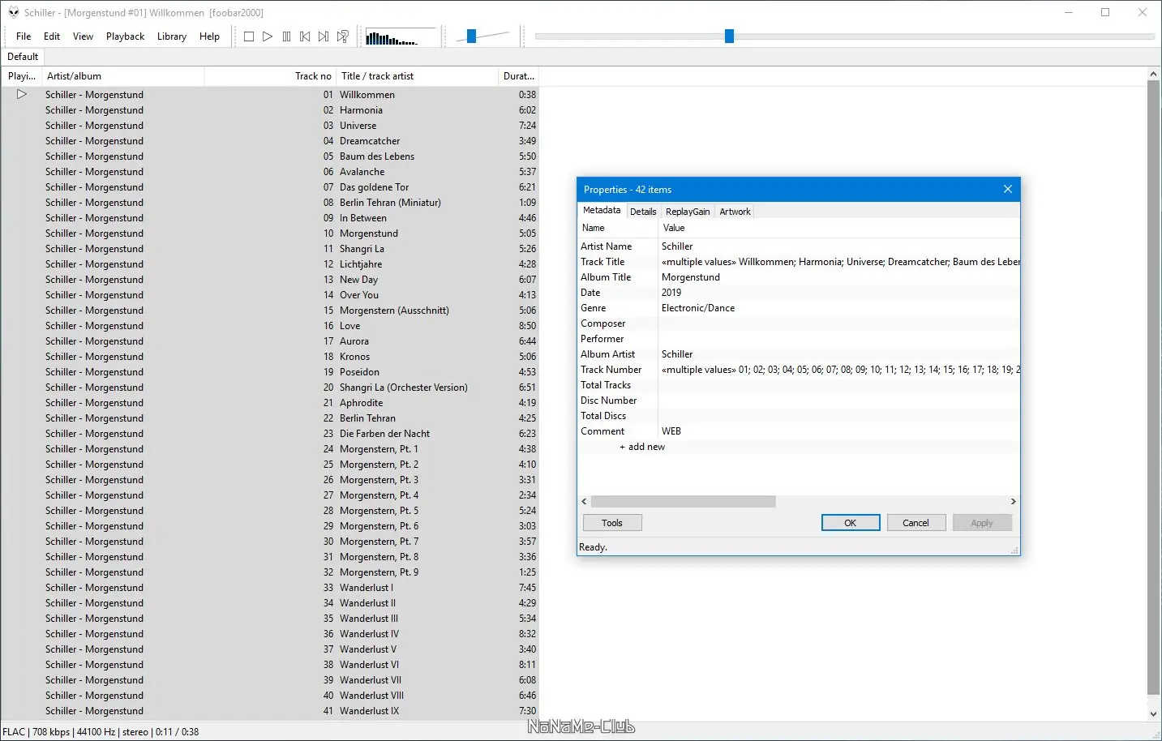
Task: Click the Tools button in Properties
Action: tap(612, 523)
